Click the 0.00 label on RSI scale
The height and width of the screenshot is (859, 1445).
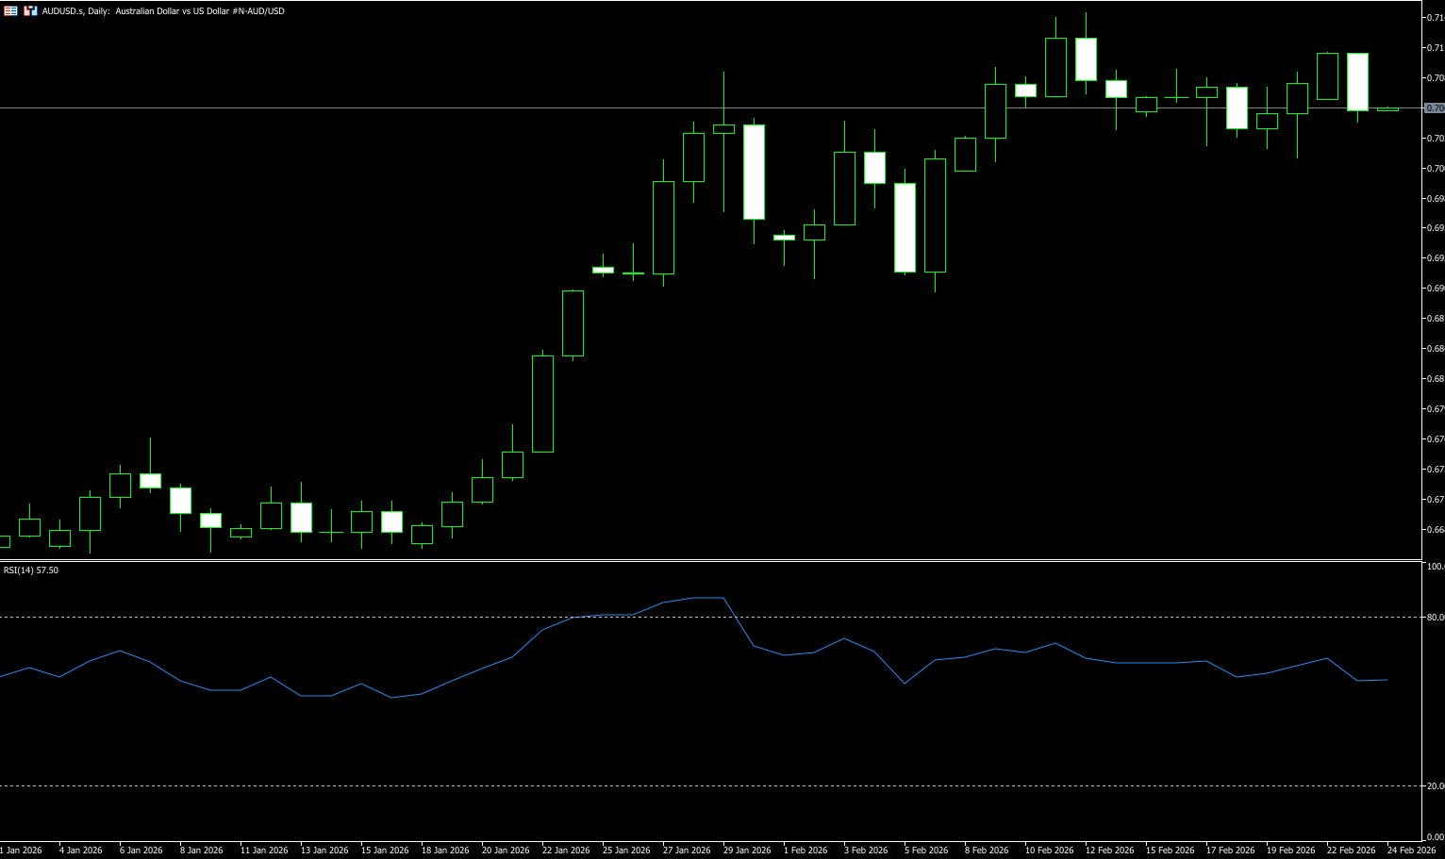[1435, 836]
